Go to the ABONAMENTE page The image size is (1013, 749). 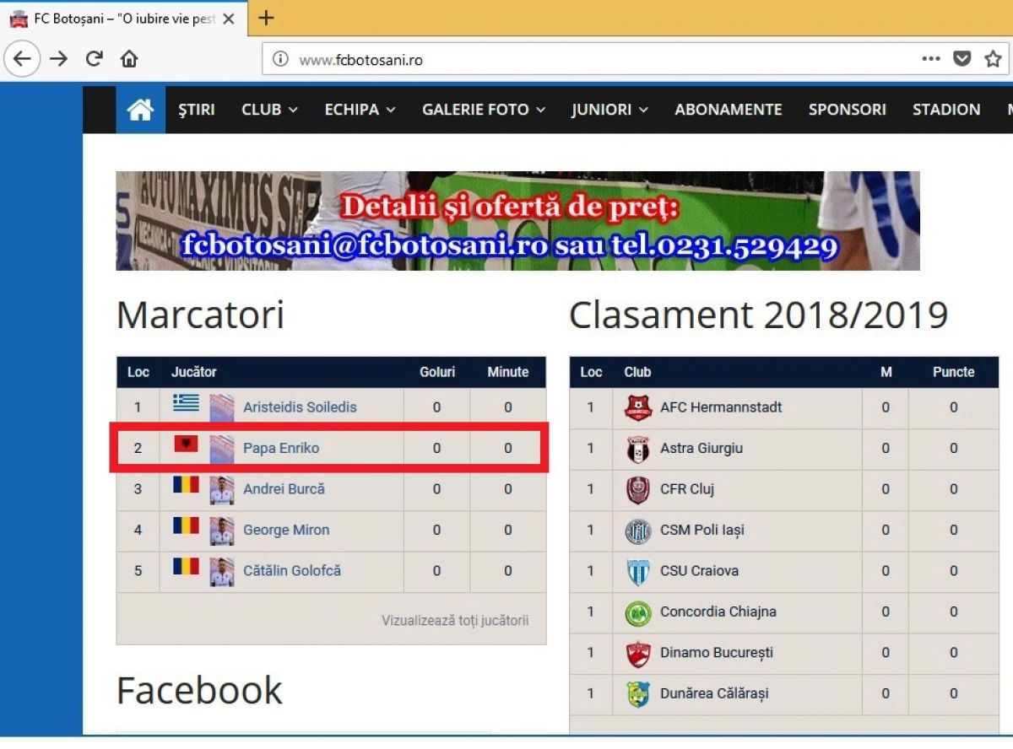click(728, 110)
